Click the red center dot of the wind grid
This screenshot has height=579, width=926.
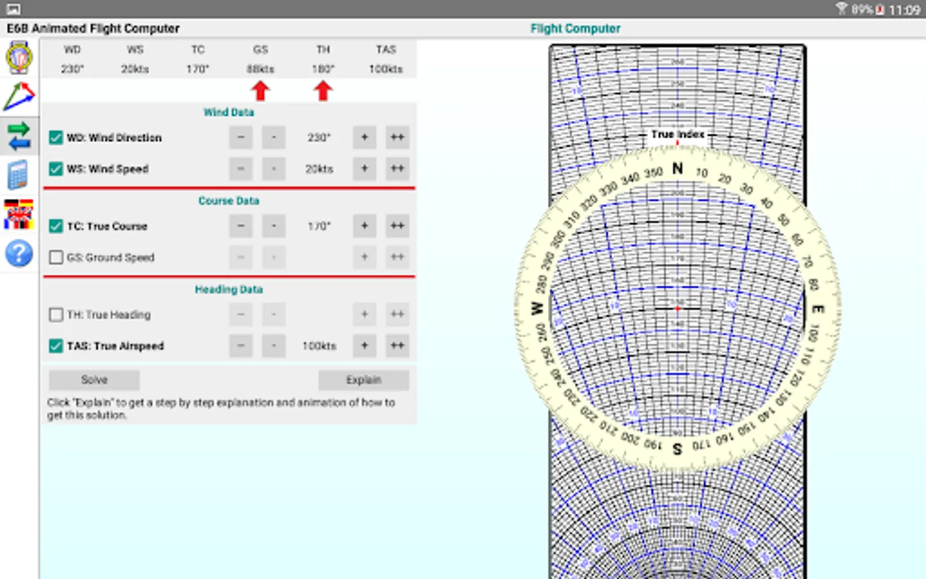[678, 309]
